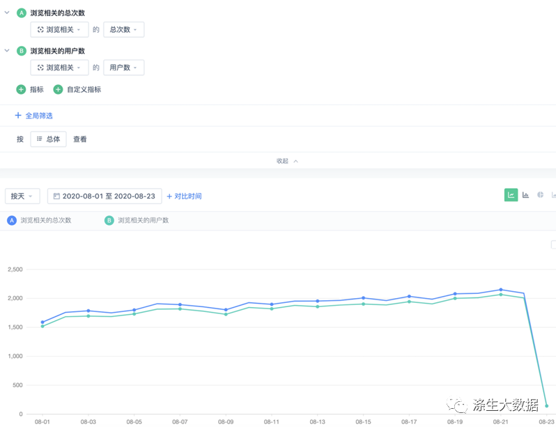The height and width of the screenshot is (429, 556).
Task: Open the 2020-08-01 至 2020-08-23 date range picker
Action: coord(105,196)
